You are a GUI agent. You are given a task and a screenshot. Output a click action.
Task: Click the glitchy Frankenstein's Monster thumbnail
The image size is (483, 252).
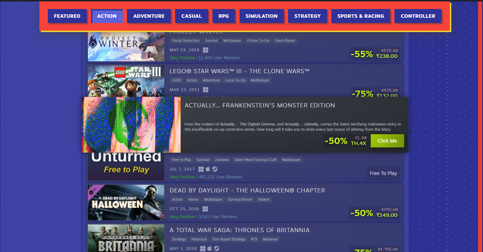[131, 125]
